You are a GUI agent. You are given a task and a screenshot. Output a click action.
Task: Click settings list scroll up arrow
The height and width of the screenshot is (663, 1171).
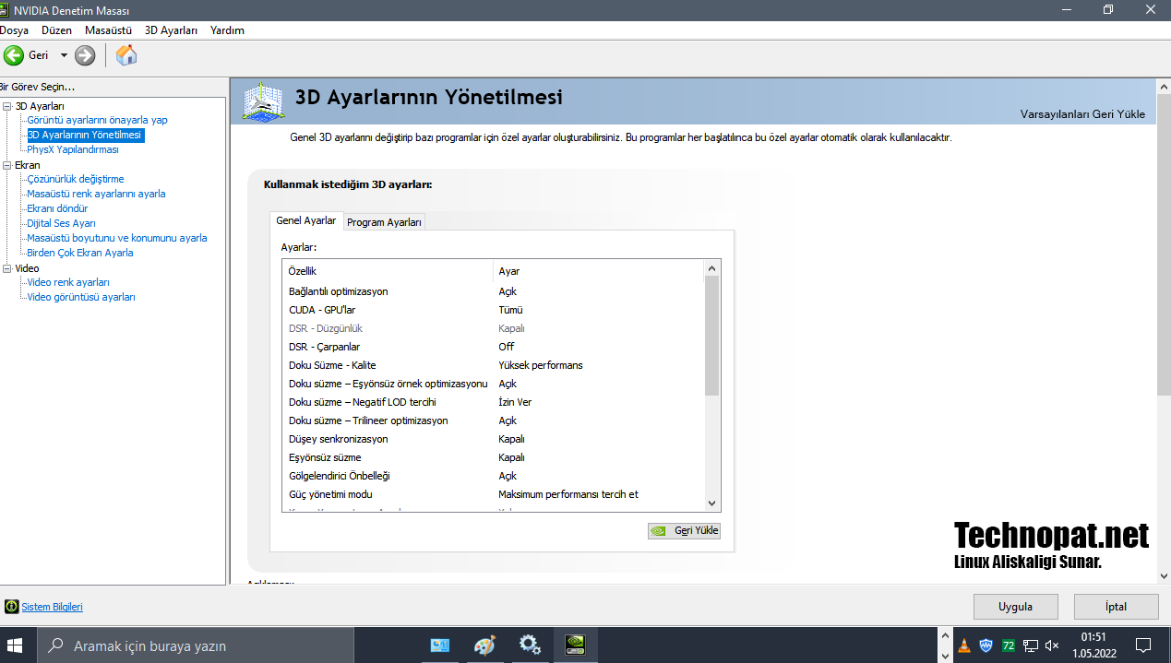711,268
